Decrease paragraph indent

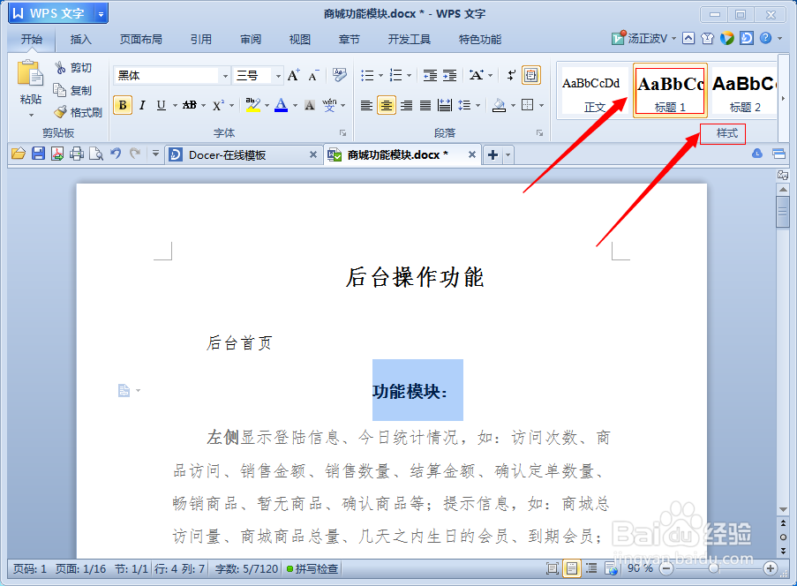[430, 76]
